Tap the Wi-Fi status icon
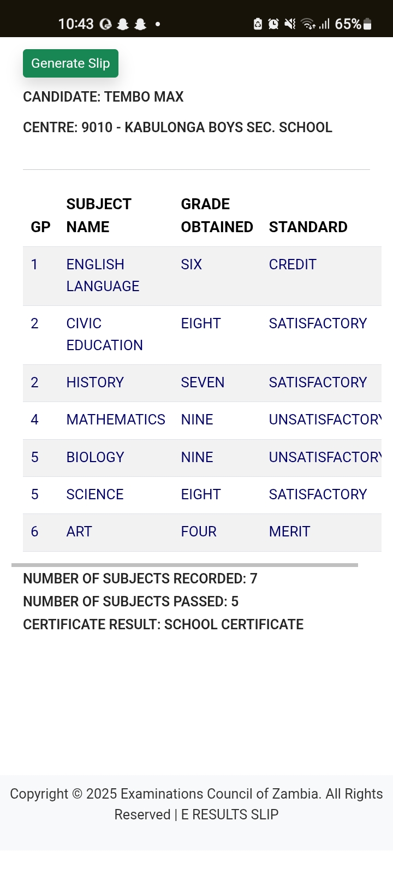393x874 pixels. coord(308,24)
